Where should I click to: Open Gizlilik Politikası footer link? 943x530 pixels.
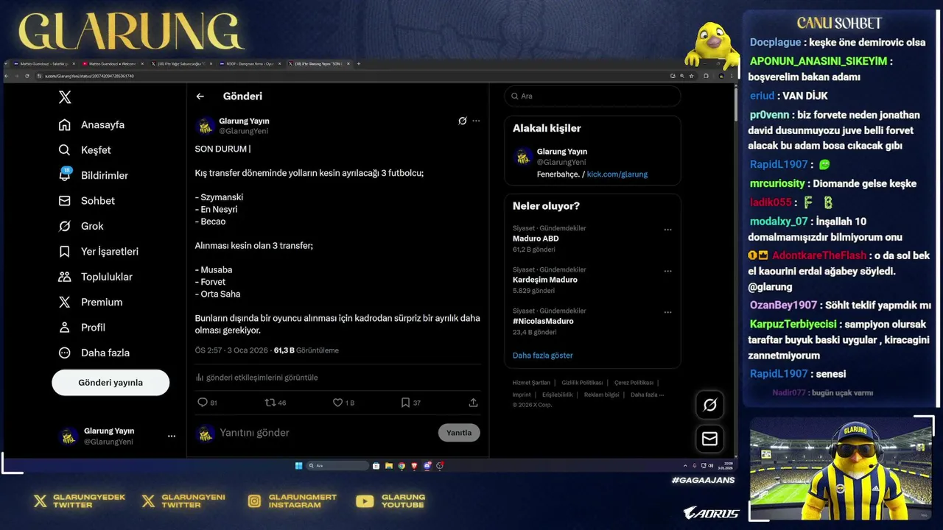(582, 383)
